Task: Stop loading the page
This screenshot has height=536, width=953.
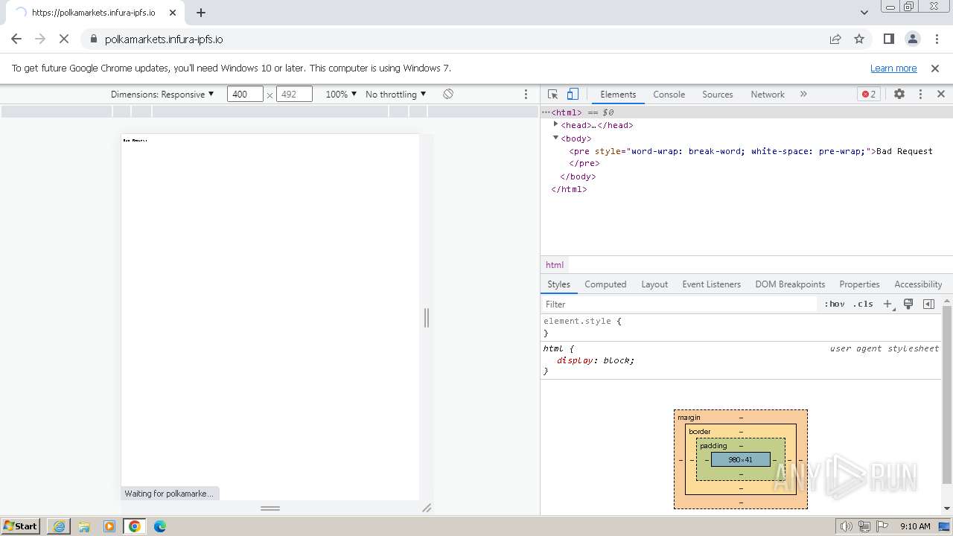Action: (x=64, y=39)
